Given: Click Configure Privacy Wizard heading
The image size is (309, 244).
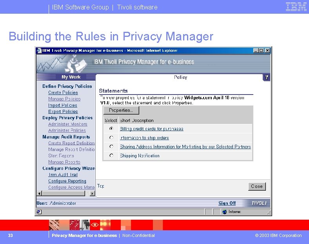Looking at the screenshot, I should (69, 168).
